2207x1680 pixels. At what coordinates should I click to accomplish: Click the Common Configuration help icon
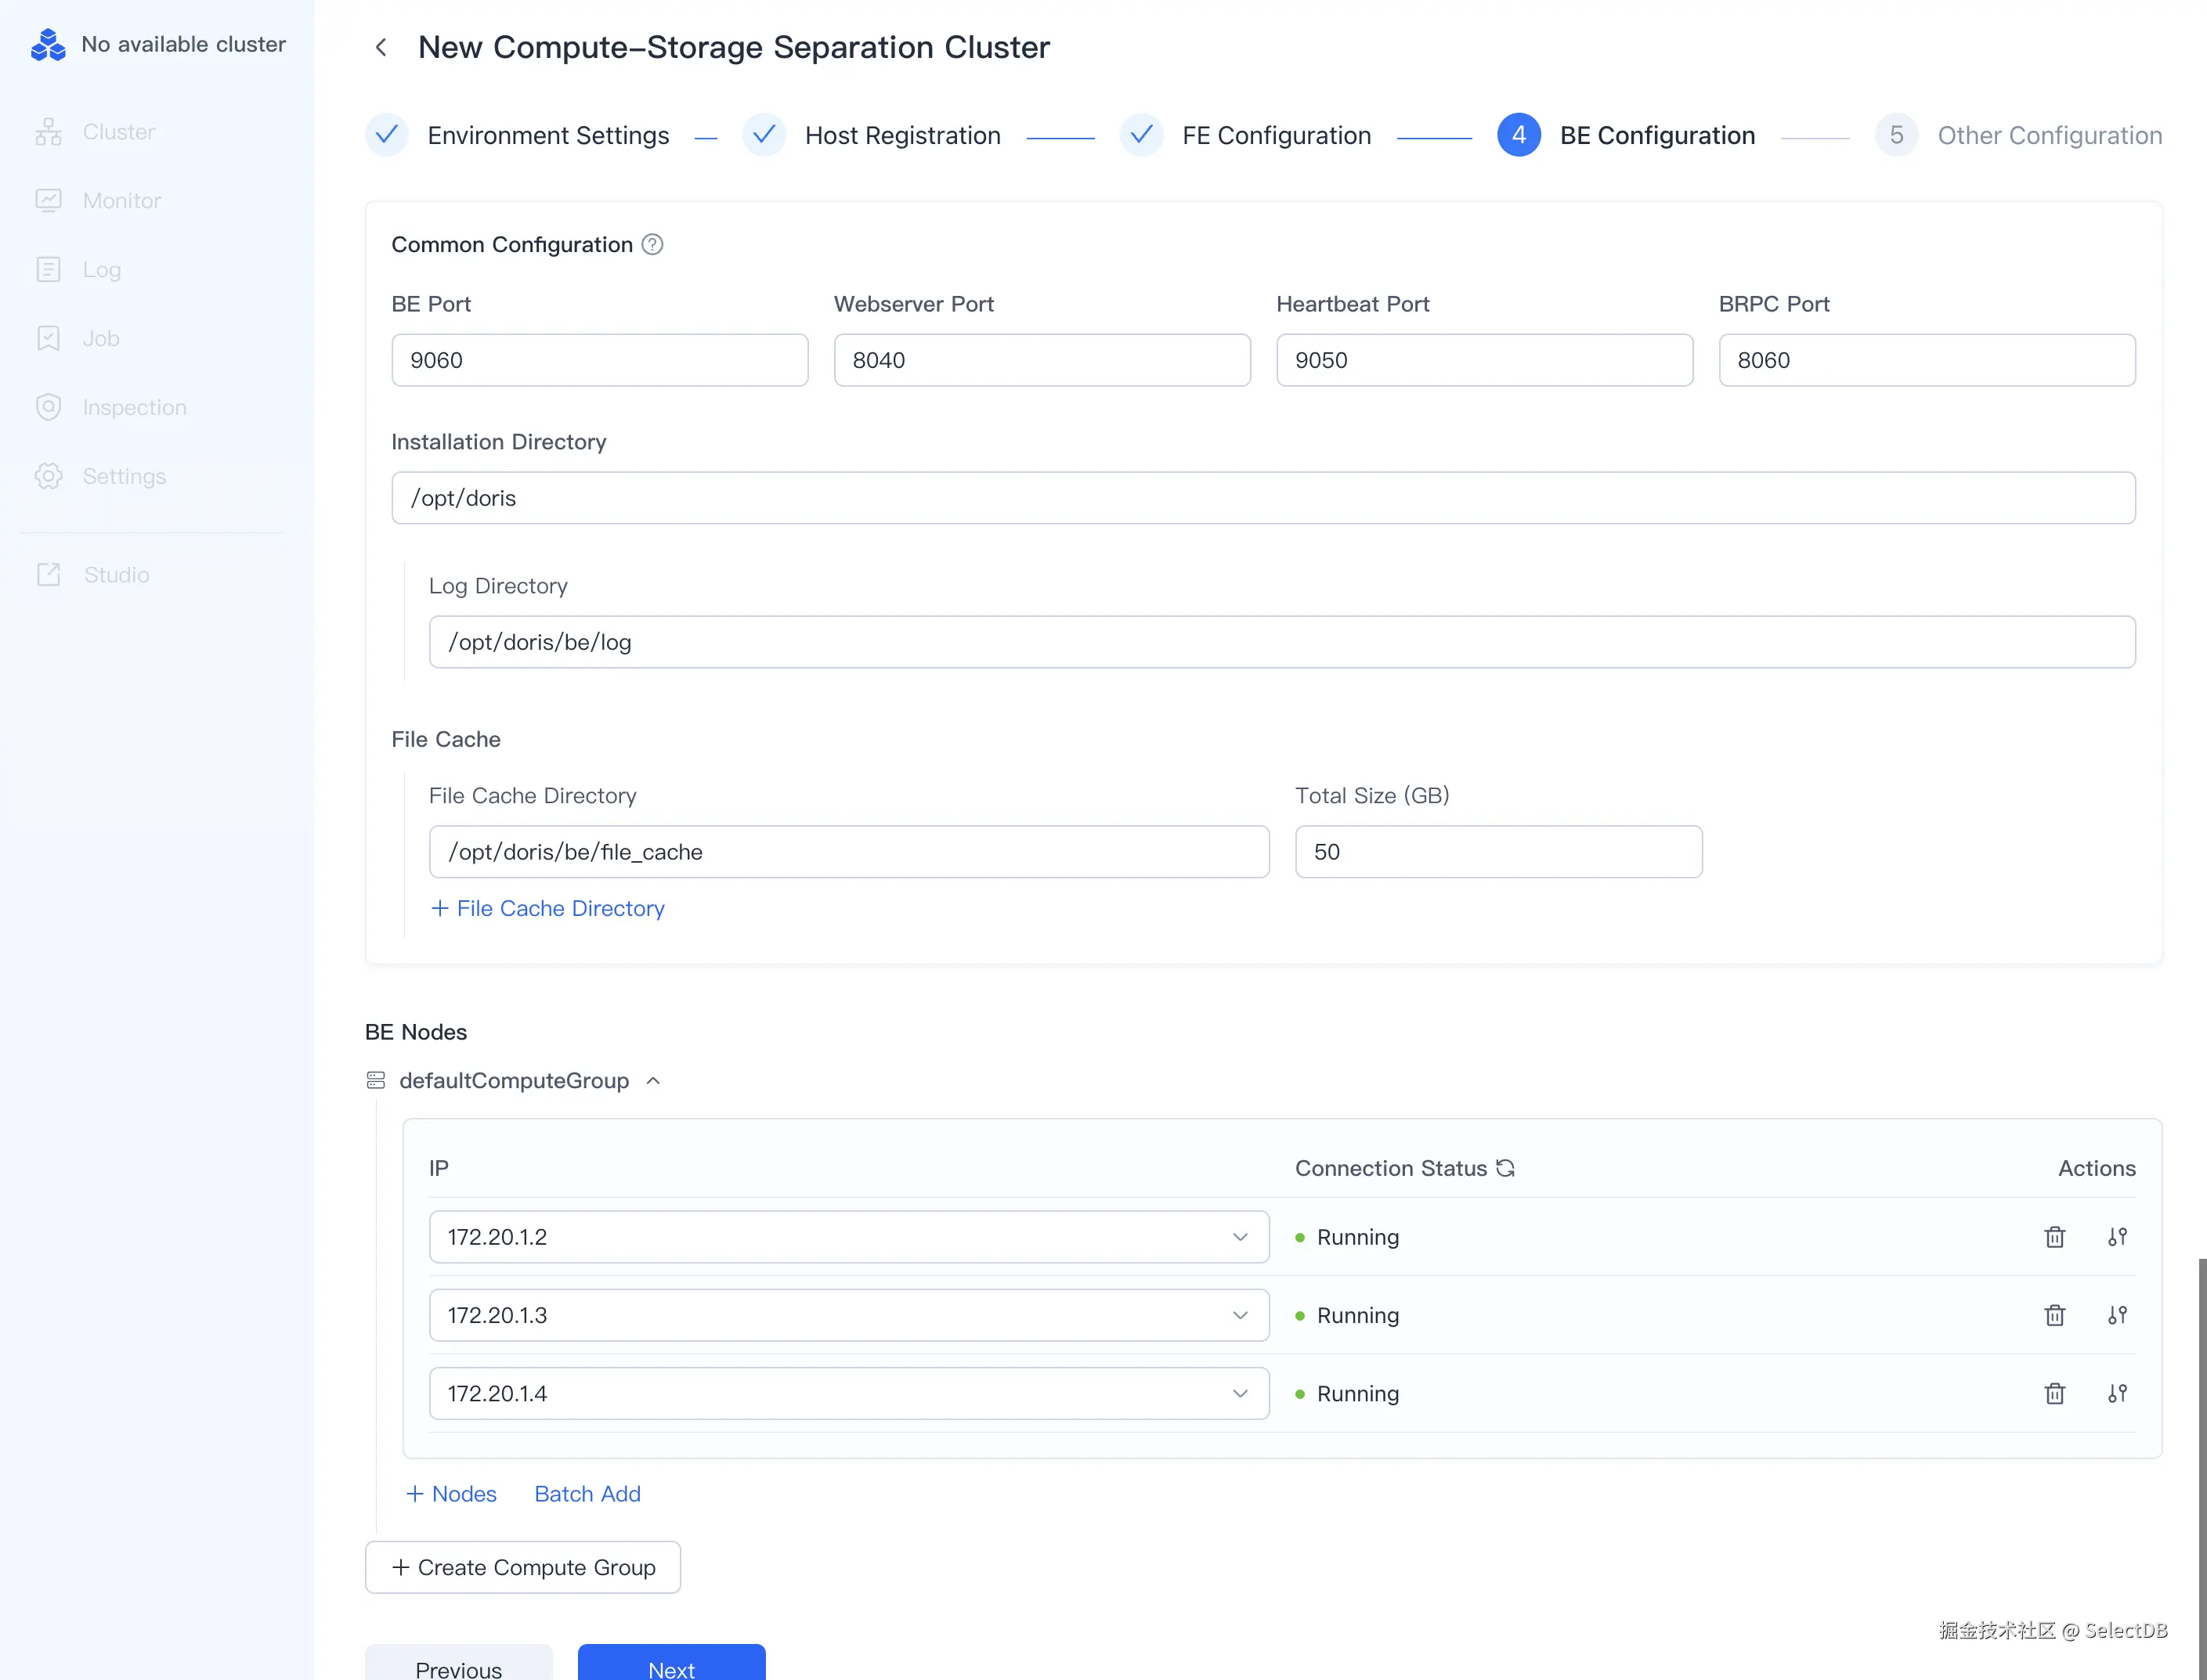click(652, 245)
